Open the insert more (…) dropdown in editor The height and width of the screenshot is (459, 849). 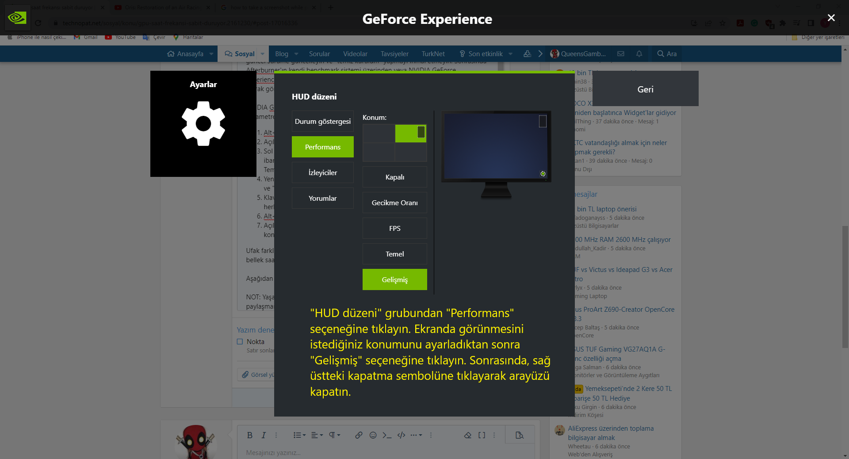pyautogui.click(x=416, y=435)
